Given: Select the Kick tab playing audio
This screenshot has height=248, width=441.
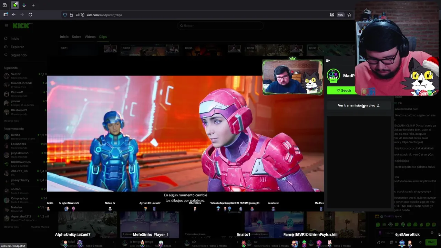Looking at the screenshot, I should (15, 5).
